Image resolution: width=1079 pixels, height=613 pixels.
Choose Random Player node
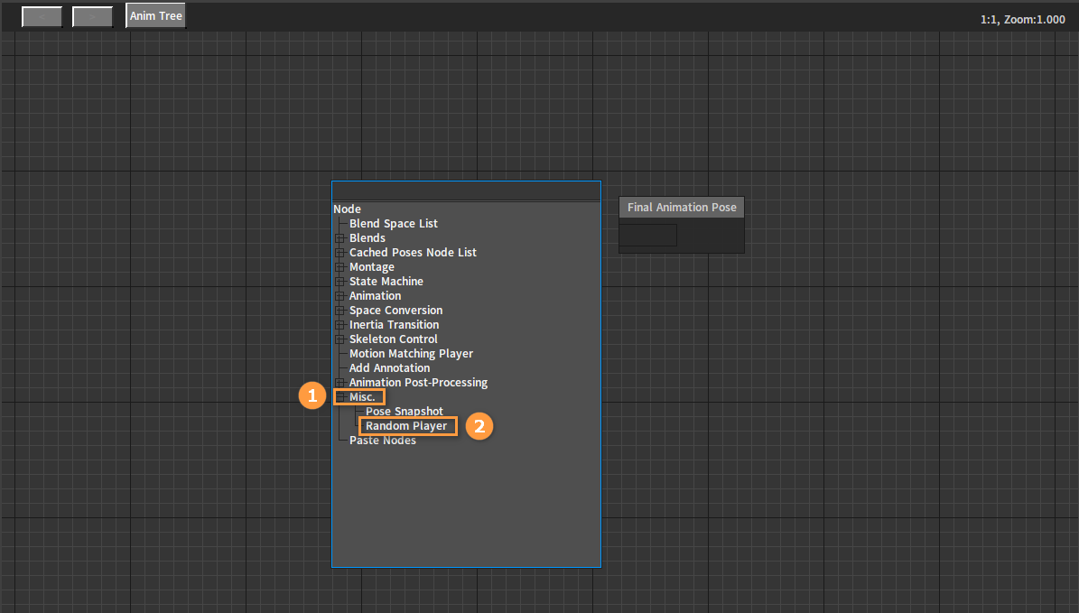[406, 426]
